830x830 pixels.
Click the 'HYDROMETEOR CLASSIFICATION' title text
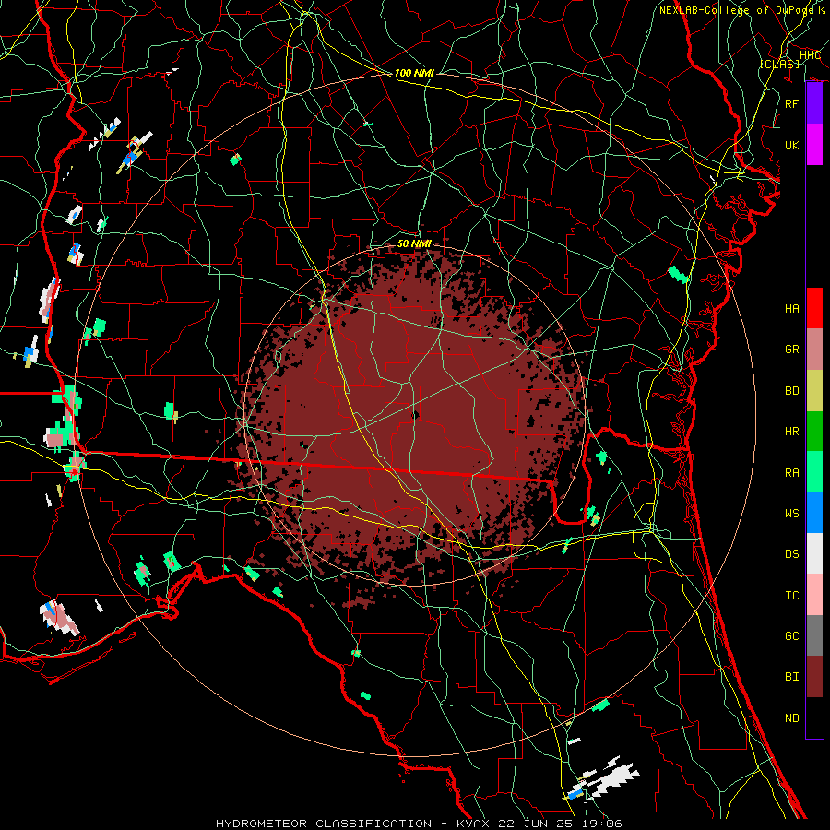(324, 824)
